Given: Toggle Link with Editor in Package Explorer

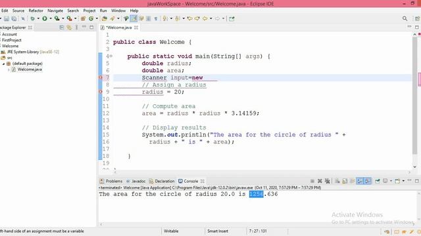Looking at the screenshot, I should click(x=69, y=28).
